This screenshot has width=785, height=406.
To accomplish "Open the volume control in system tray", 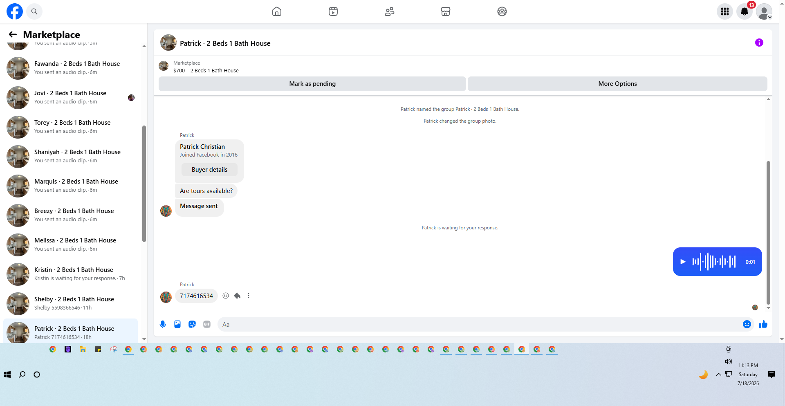I will (x=729, y=361).
